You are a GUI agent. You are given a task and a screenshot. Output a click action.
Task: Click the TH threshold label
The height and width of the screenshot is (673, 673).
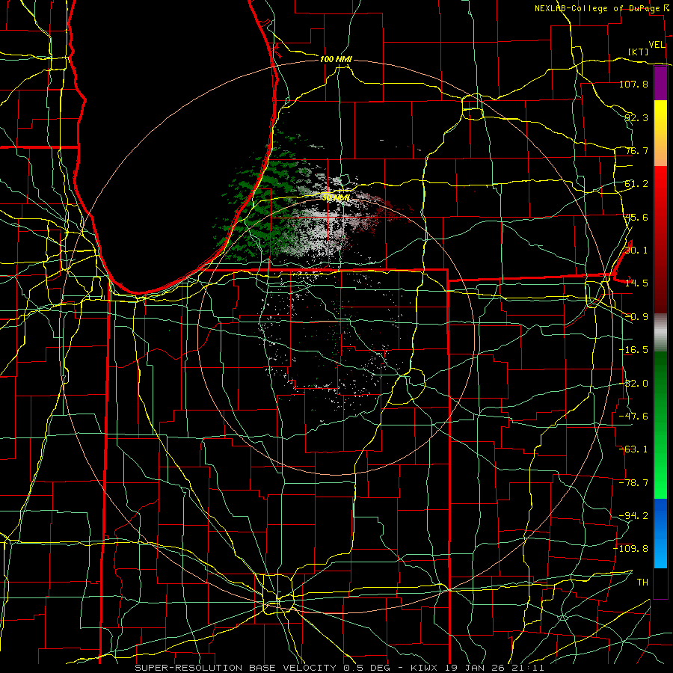pos(642,583)
